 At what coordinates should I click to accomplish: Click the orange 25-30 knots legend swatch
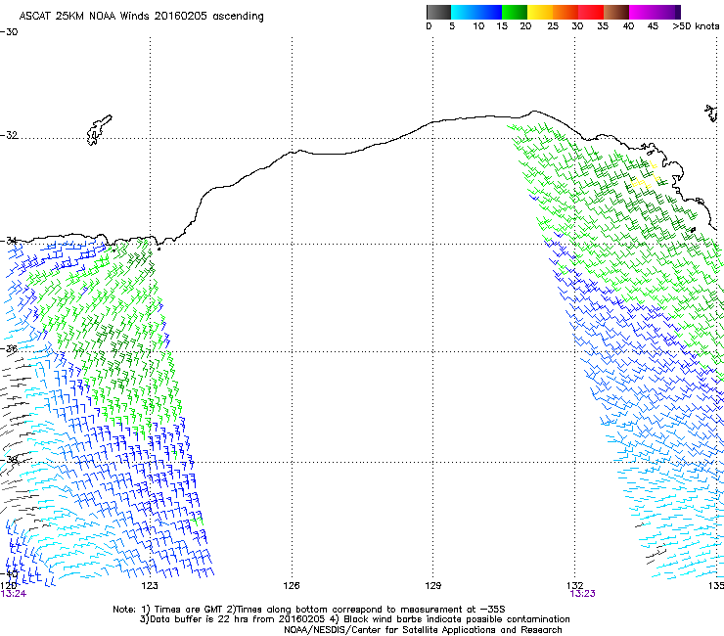[566, 12]
